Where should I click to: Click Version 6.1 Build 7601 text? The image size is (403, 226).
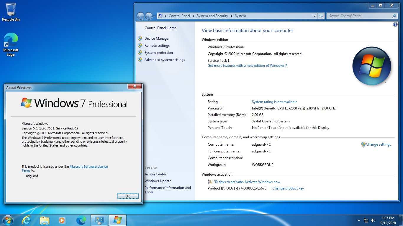point(50,128)
